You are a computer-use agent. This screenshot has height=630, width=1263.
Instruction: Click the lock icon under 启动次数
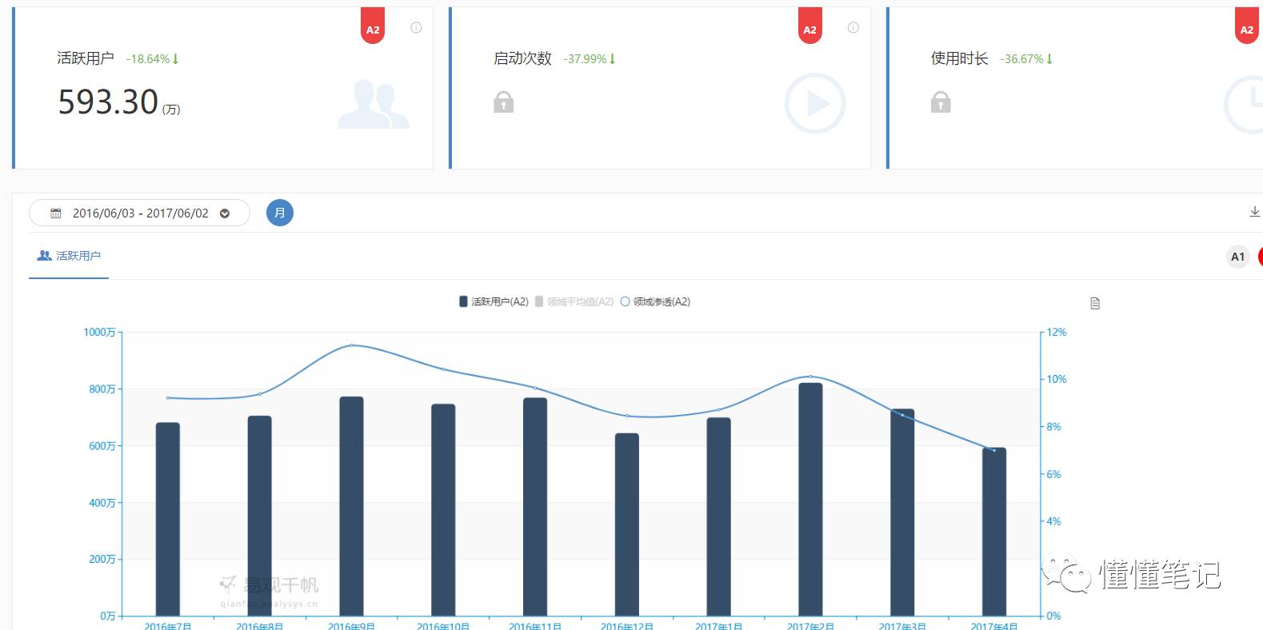tap(503, 102)
